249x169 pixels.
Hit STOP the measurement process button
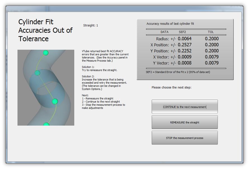tap(184, 138)
